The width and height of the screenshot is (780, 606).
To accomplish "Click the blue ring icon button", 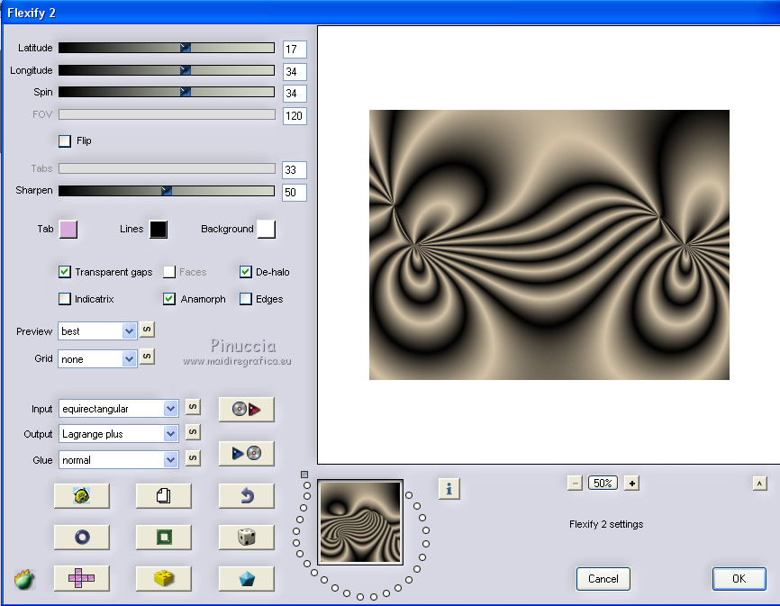I will click(81, 538).
